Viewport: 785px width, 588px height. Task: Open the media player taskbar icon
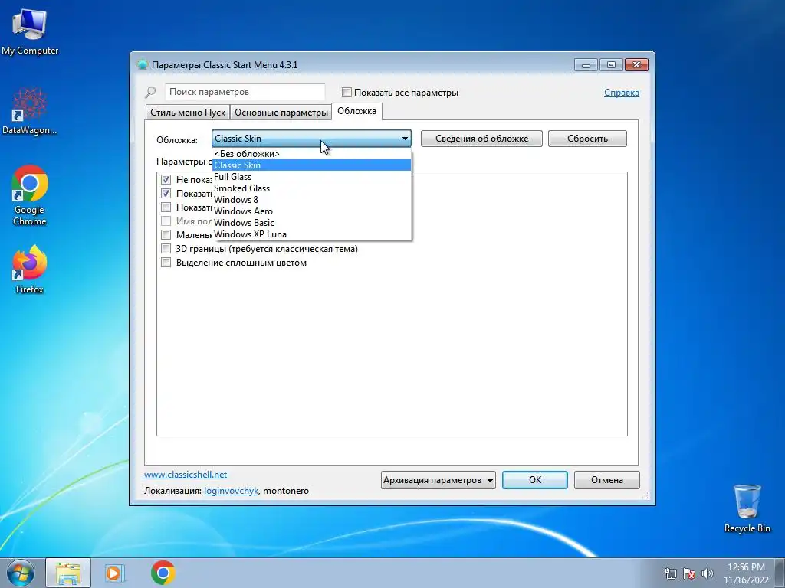115,573
